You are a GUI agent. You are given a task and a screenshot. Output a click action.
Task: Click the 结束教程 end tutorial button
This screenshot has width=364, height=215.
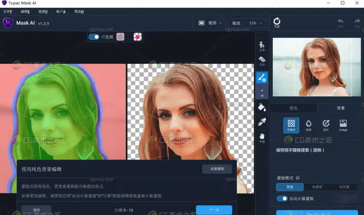point(217,169)
